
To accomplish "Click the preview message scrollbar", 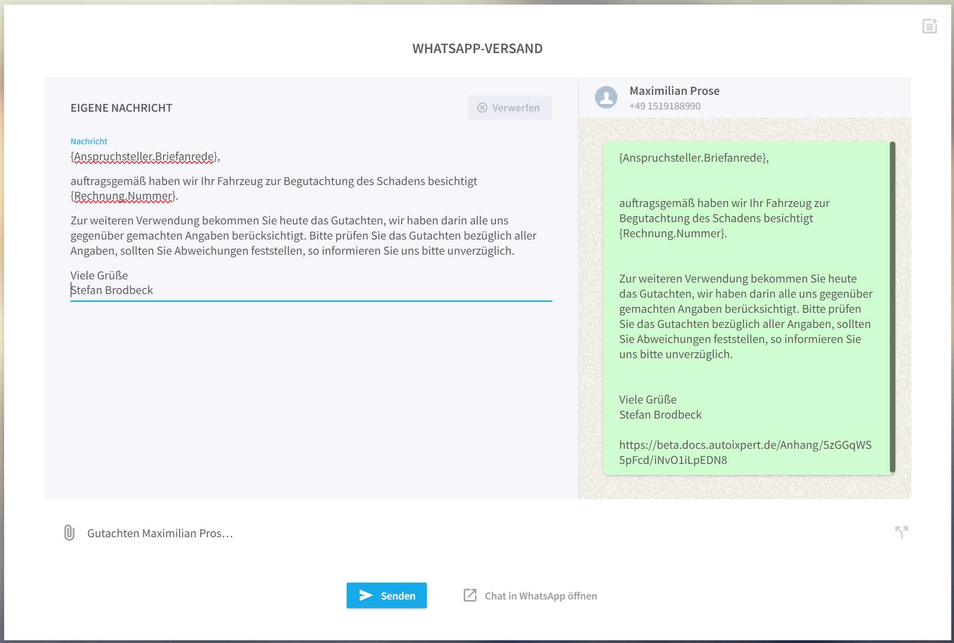I will (x=892, y=307).
